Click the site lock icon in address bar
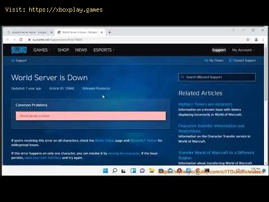The width and height of the screenshot is (269, 202). point(29,40)
